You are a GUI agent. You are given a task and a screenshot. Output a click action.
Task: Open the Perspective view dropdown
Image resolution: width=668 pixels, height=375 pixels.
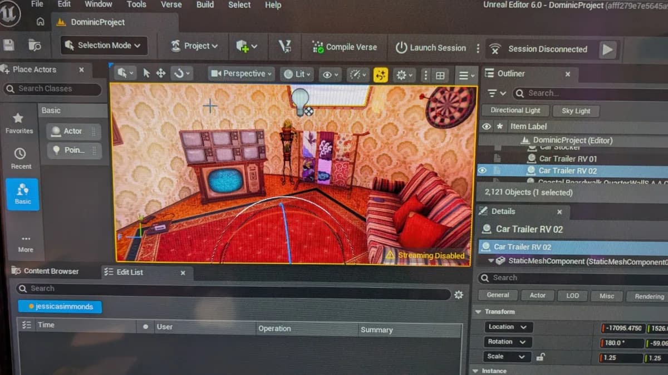pos(242,73)
